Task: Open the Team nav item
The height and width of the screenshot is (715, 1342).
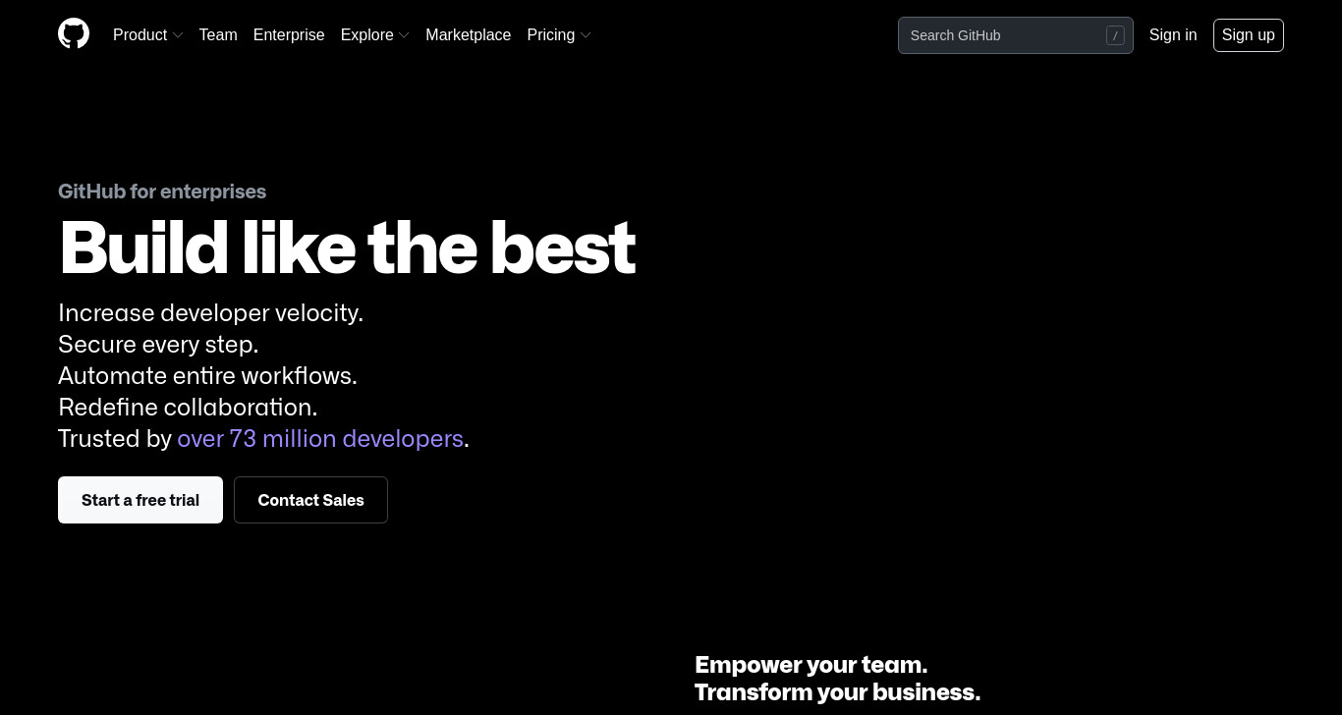Action: 218,34
